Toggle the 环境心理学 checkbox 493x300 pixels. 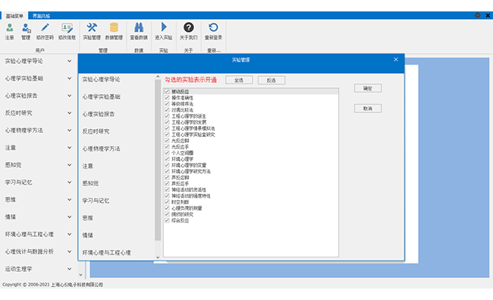click(x=167, y=159)
